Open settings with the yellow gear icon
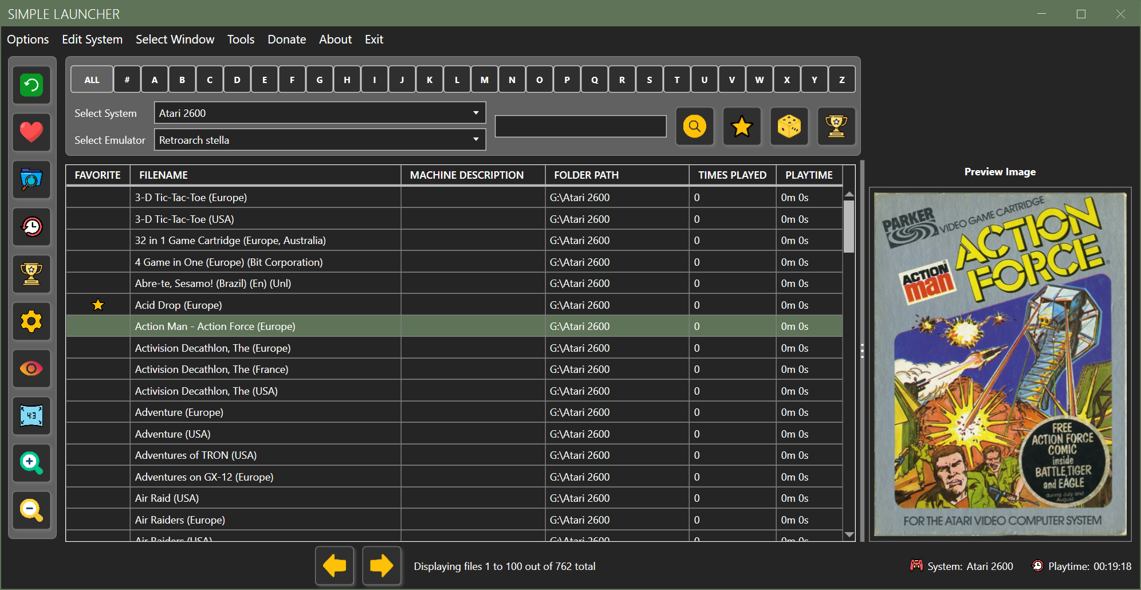 coord(32,321)
